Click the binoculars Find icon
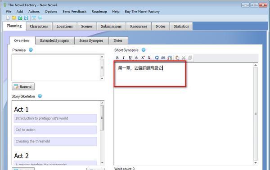 point(163,58)
